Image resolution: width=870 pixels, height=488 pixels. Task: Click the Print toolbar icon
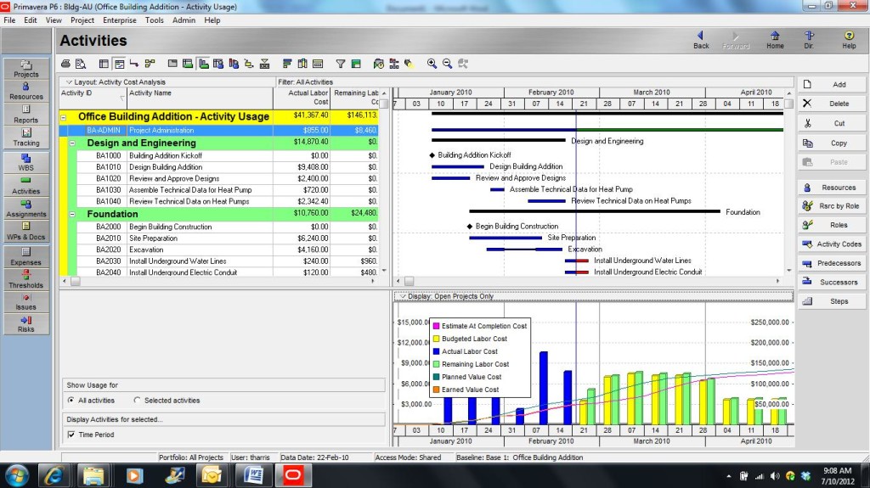pyautogui.click(x=65, y=64)
